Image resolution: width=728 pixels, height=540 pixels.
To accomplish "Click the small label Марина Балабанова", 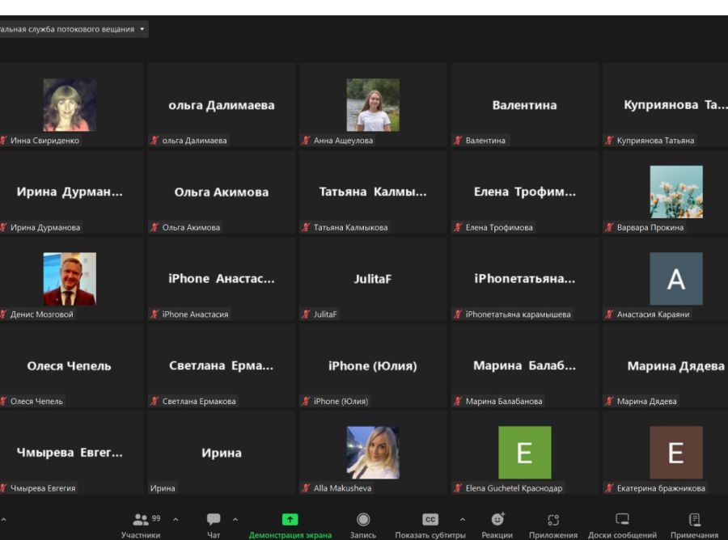I will 504,401.
